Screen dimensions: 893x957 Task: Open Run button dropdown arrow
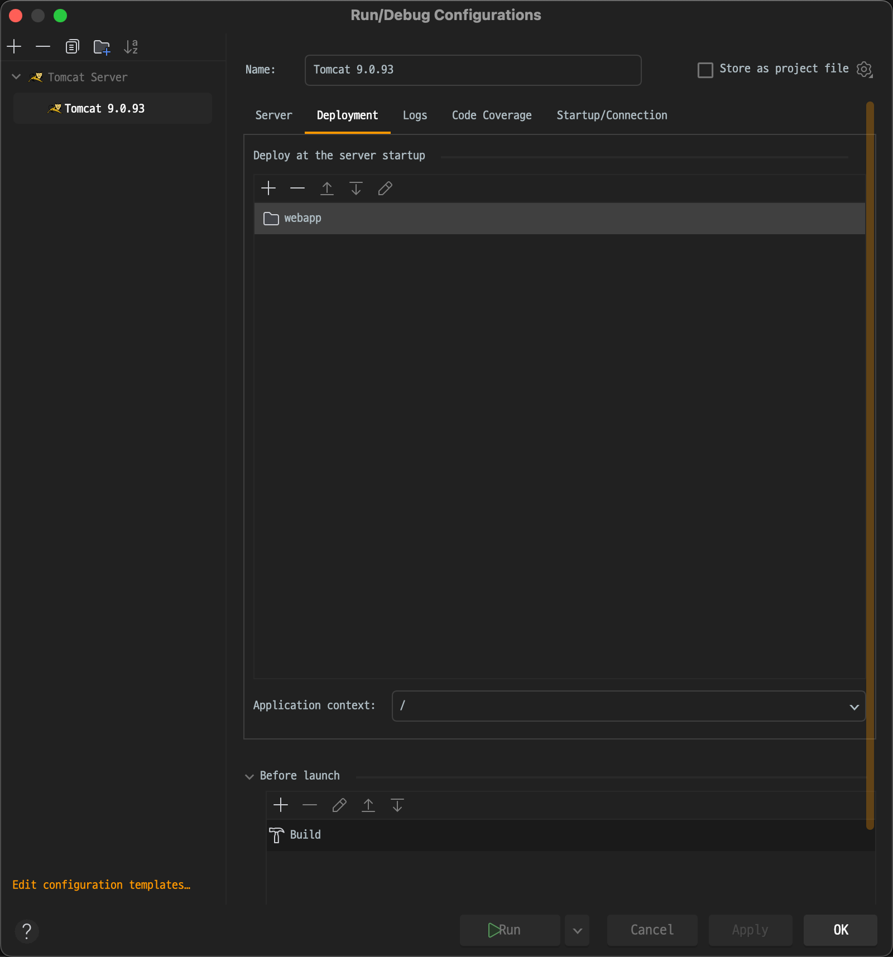[x=577, y=930]
